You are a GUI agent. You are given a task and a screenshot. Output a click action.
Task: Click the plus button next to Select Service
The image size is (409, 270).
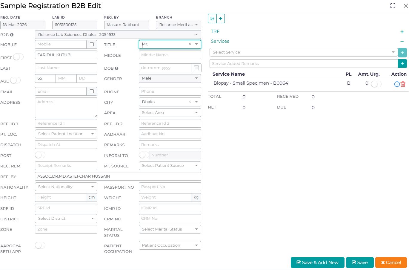click(x=402, y=53)
